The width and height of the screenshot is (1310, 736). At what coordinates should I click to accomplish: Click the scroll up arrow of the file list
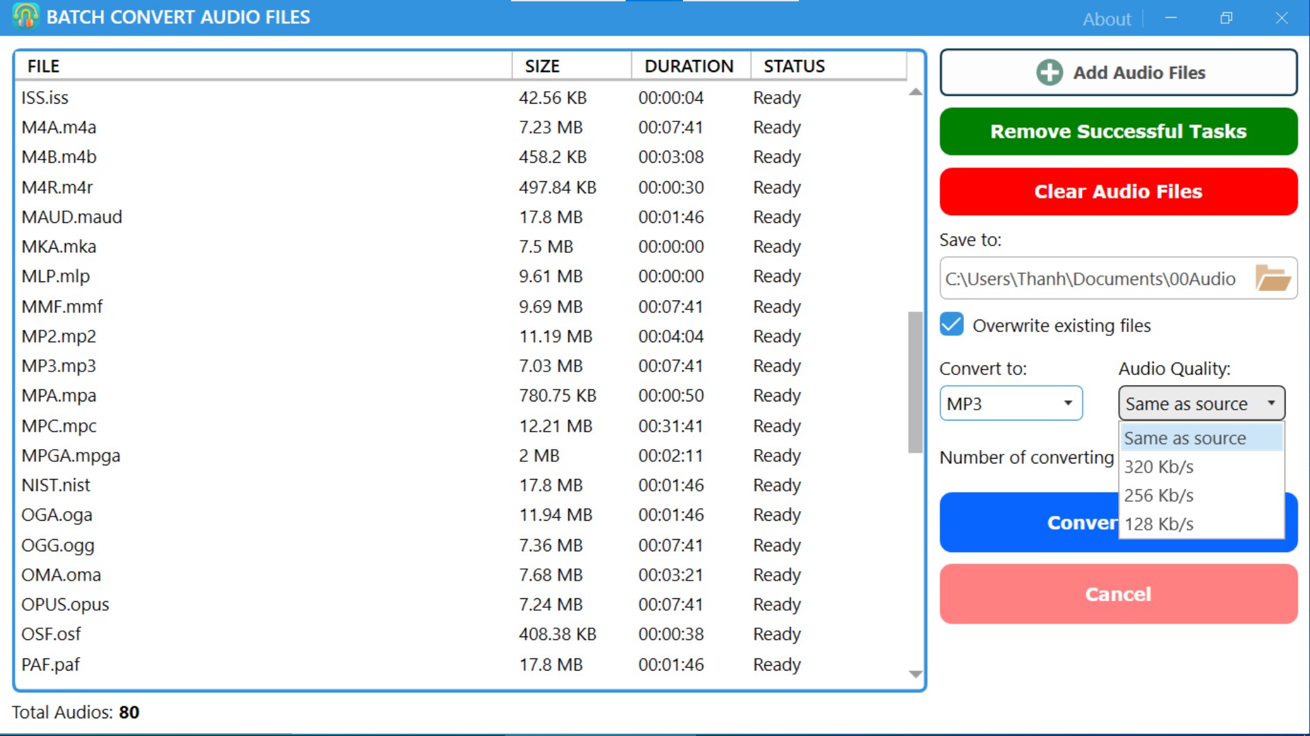click(916, 92)
